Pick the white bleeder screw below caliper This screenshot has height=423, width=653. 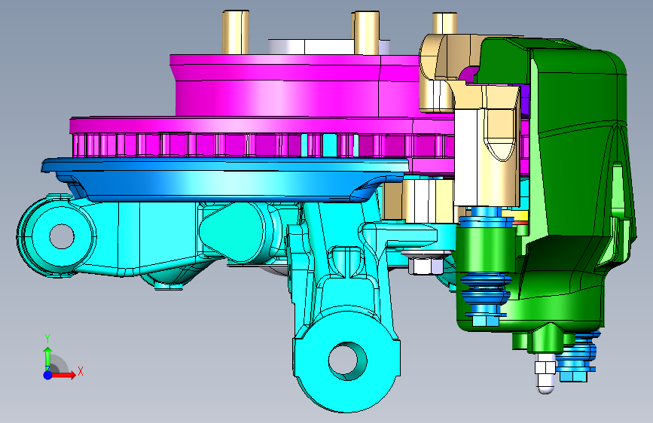point(545,376)
